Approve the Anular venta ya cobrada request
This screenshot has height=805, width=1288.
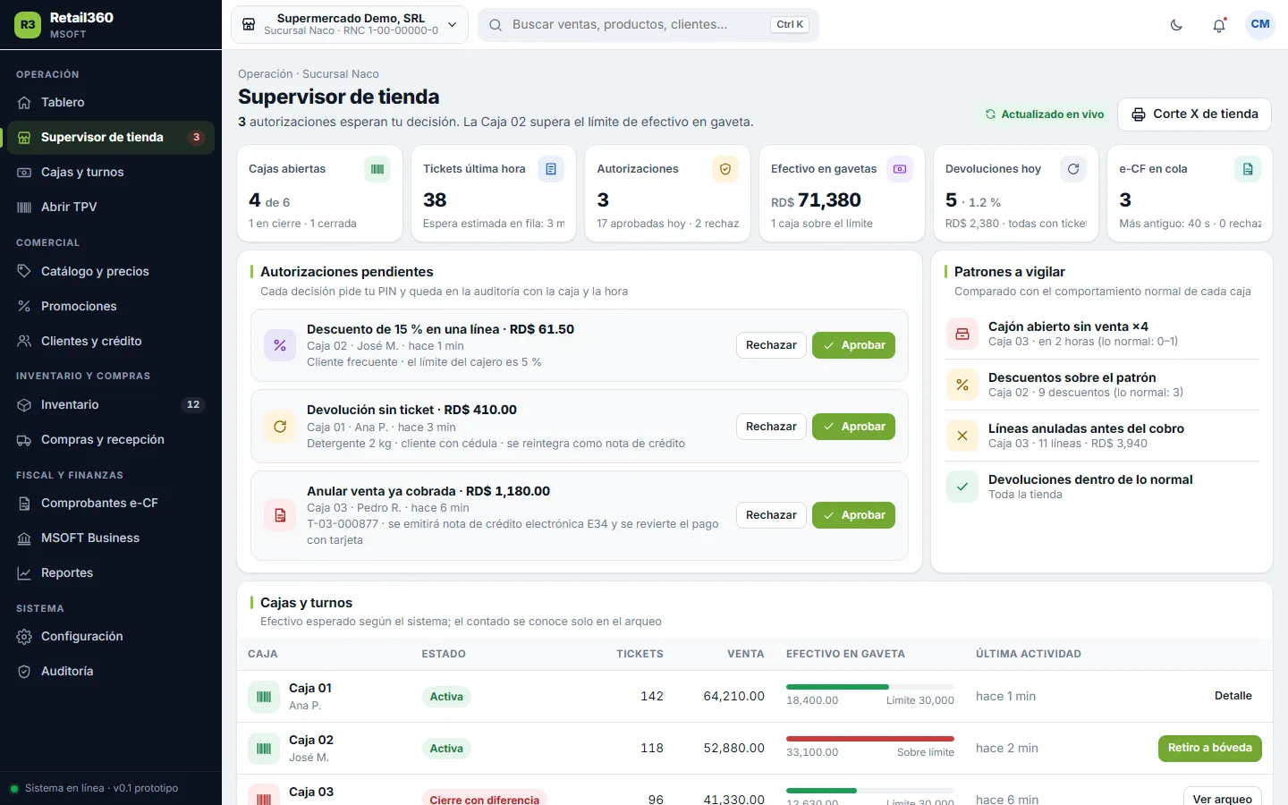coord(853,515)
